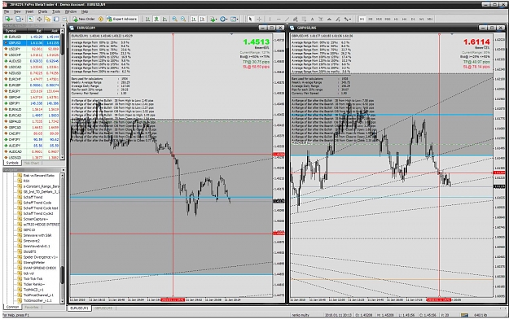
Task: Switch to M15 timeframe button
Action: [379, 20]
